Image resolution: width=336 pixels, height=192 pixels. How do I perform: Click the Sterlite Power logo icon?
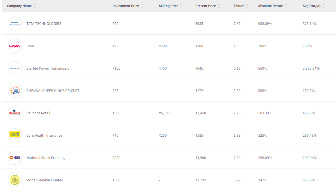[15, 68]
